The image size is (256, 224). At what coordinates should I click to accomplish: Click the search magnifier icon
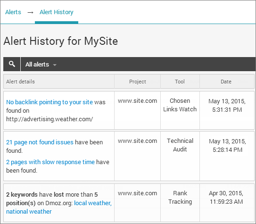click(12, 64)
